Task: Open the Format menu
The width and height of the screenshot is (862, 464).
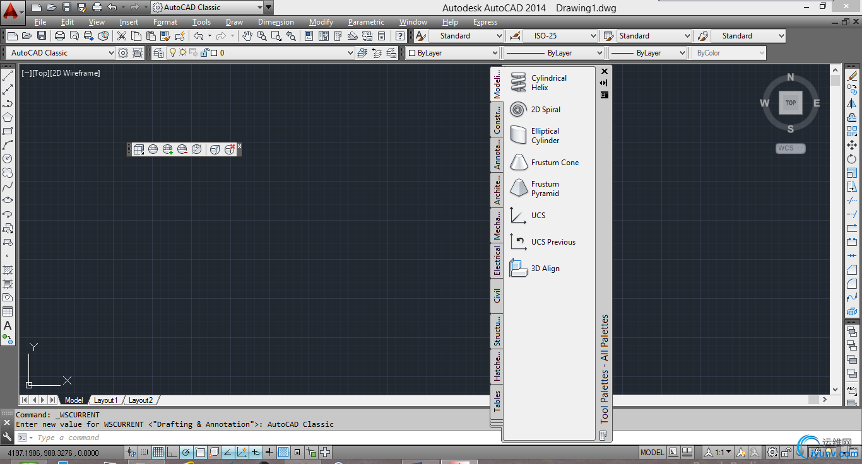Action: pos(165,22)
